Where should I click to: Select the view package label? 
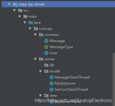click(53, 96)
